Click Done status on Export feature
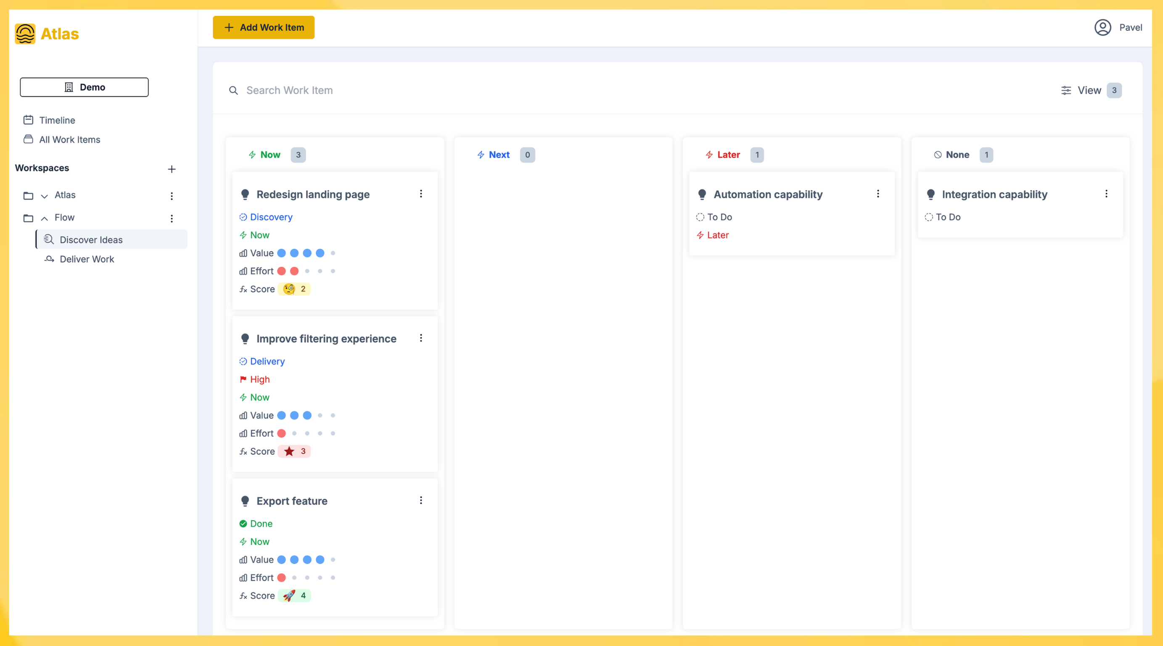Screen dimensions: 1163x646 click(x=261, y=523)
